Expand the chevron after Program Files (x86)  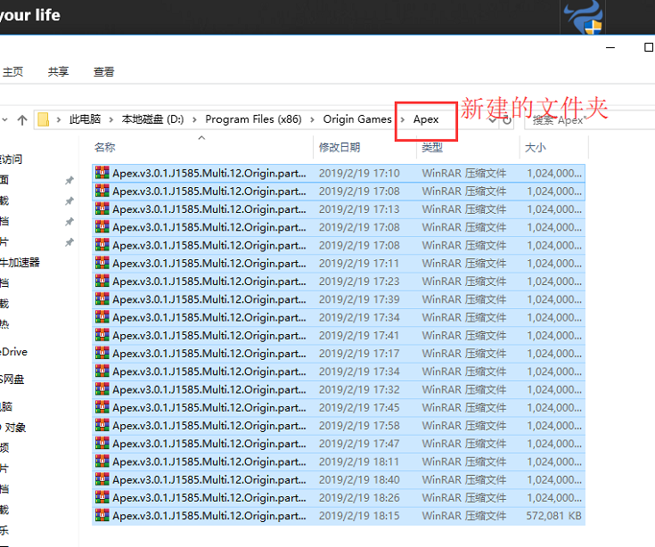[x=313, y=120]
